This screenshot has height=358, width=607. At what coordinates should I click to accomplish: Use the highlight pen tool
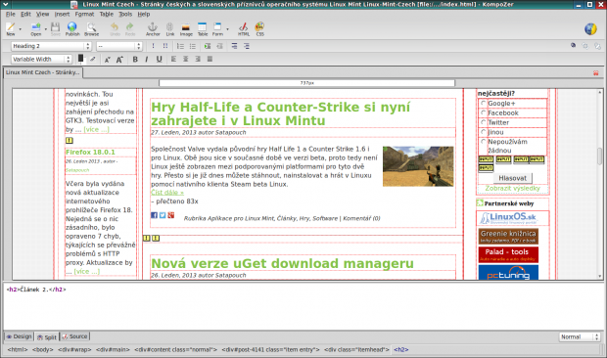click(x=93, y=59)
